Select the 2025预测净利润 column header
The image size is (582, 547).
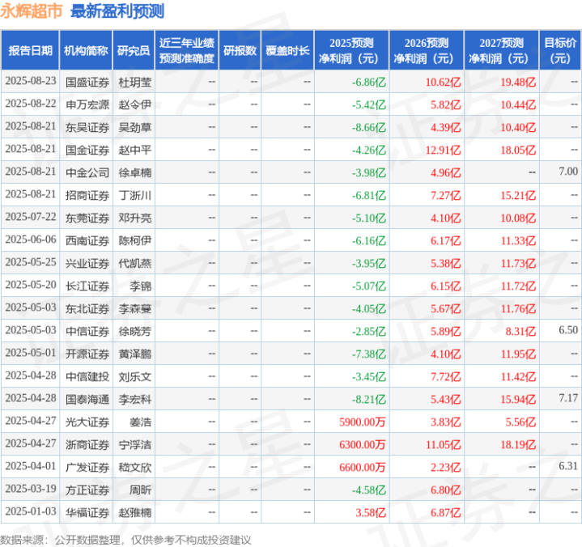coord(351,51)
